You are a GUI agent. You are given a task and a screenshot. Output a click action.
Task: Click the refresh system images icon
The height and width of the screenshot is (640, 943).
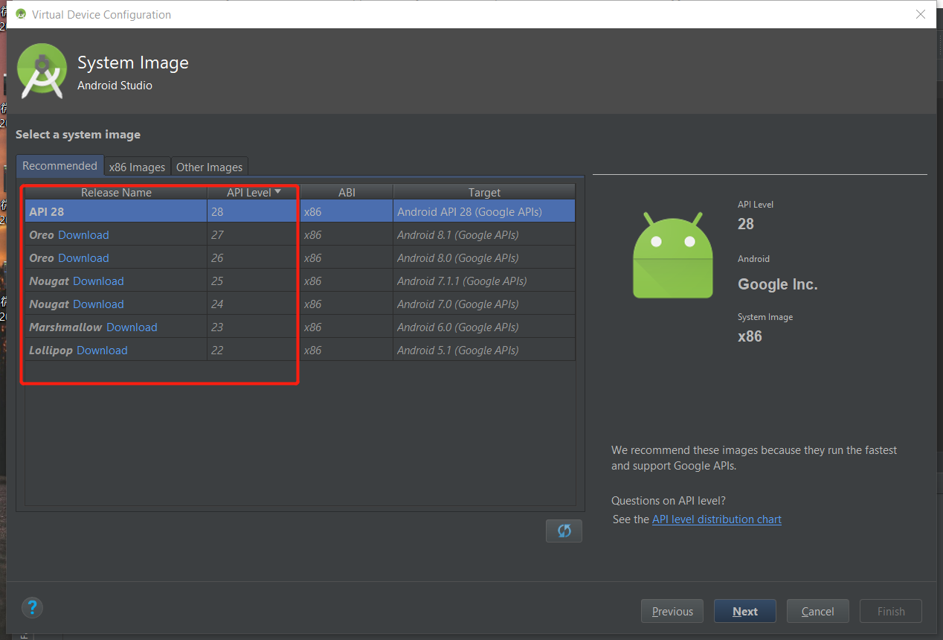click(564, 531)
